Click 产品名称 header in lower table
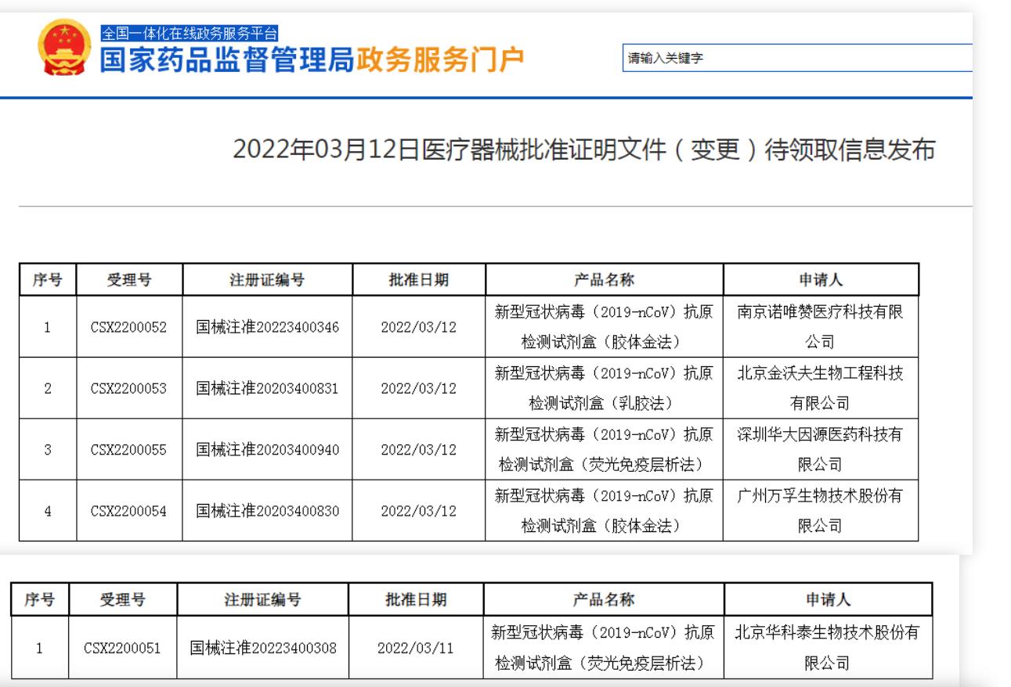Screen dimensions: 1011x687 pos(604,600)
